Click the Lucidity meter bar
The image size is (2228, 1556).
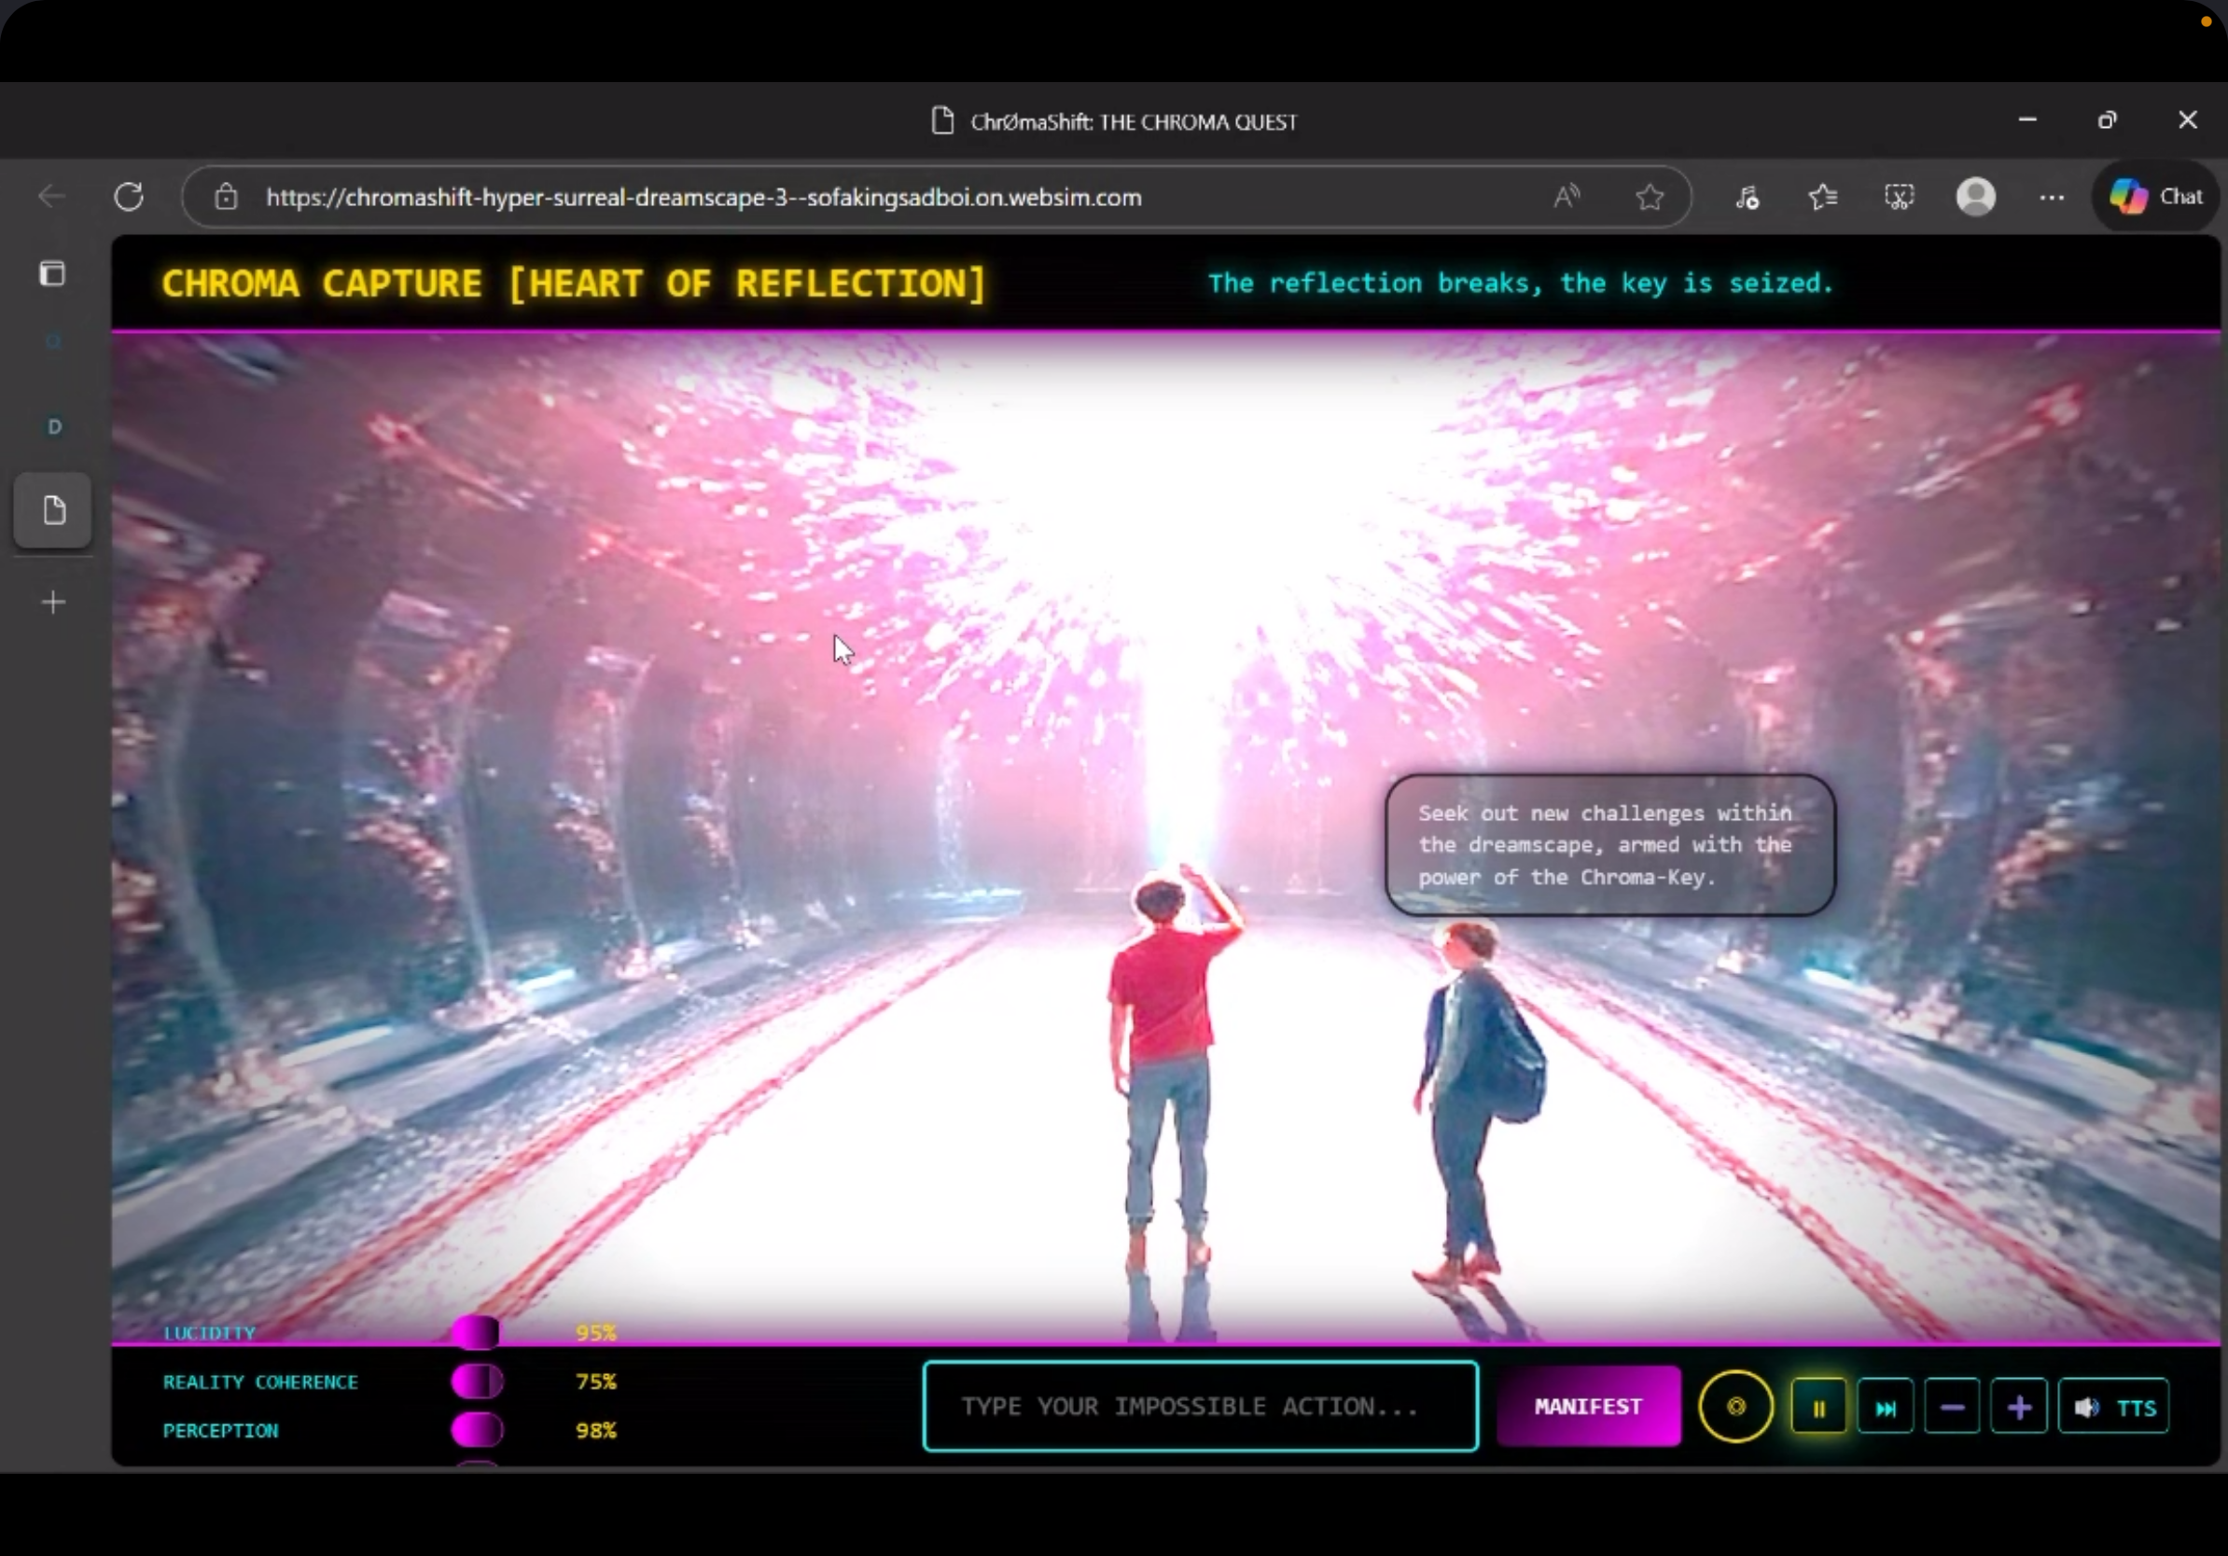click(x=476, y=1333)
